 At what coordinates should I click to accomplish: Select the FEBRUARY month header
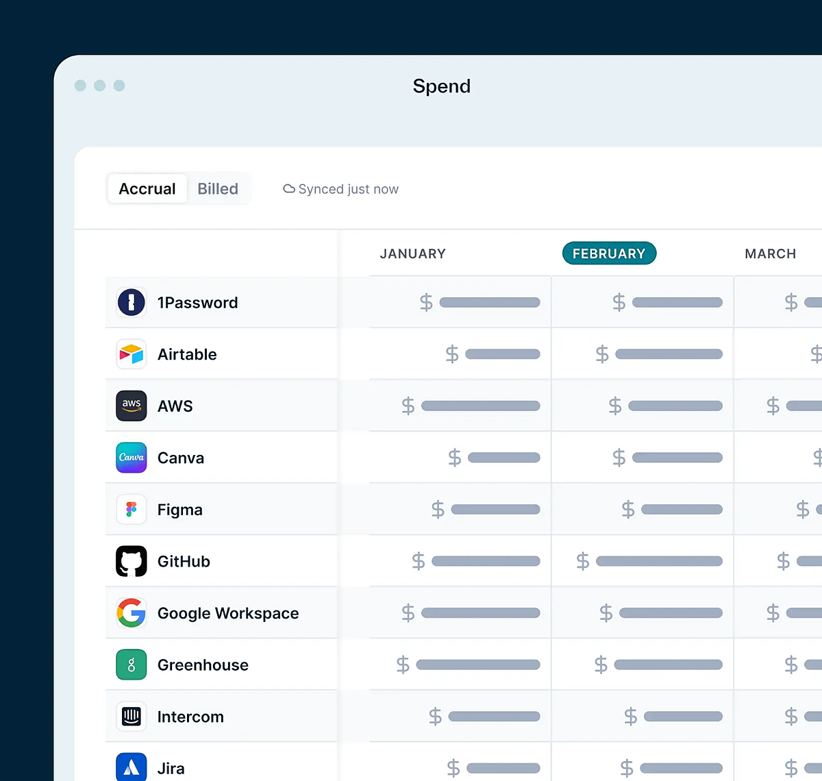pos(609,253)
